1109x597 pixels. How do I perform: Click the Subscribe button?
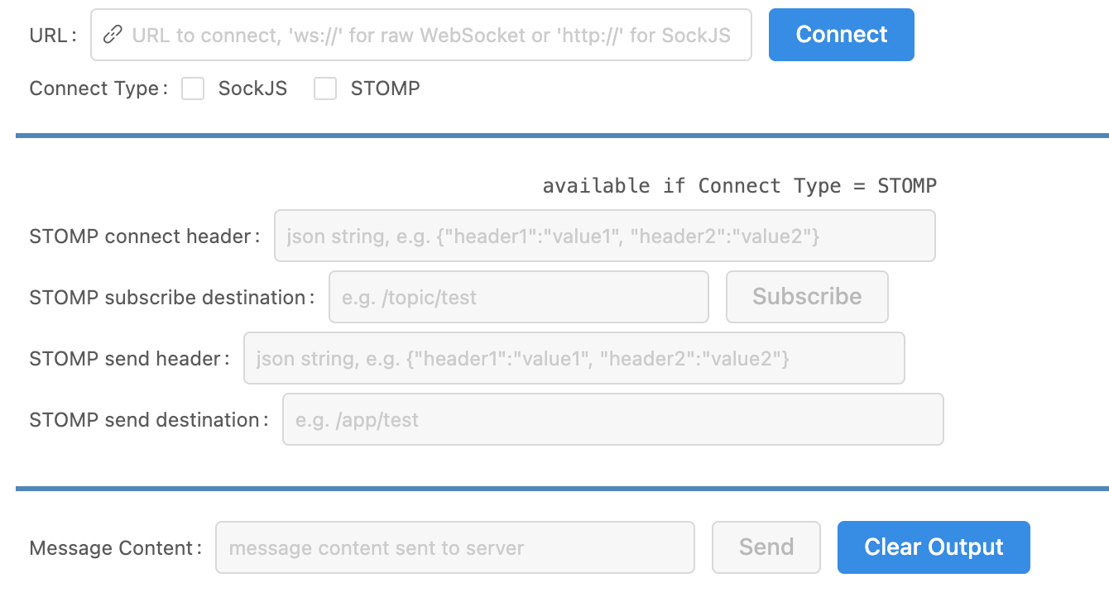coord(807,297)
